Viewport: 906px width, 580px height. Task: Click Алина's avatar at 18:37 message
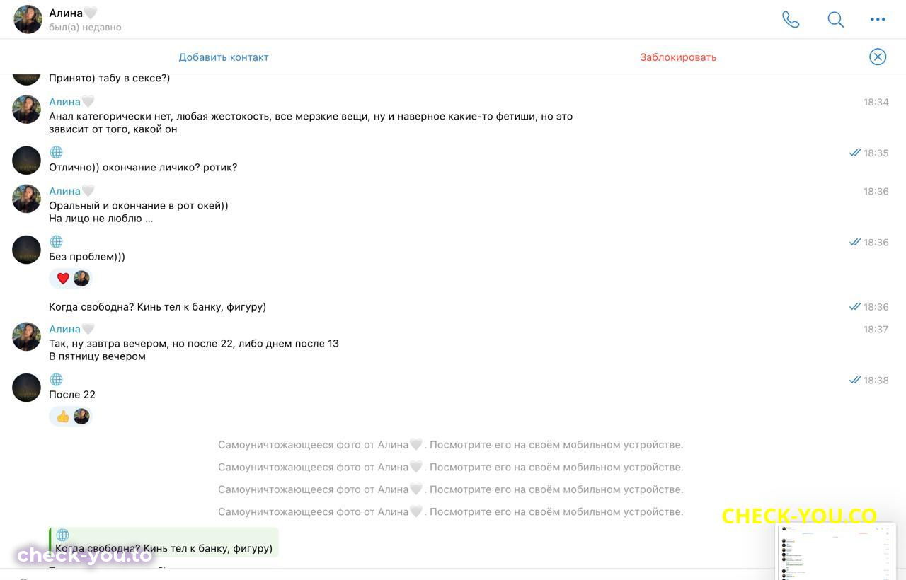coord(27,337)
